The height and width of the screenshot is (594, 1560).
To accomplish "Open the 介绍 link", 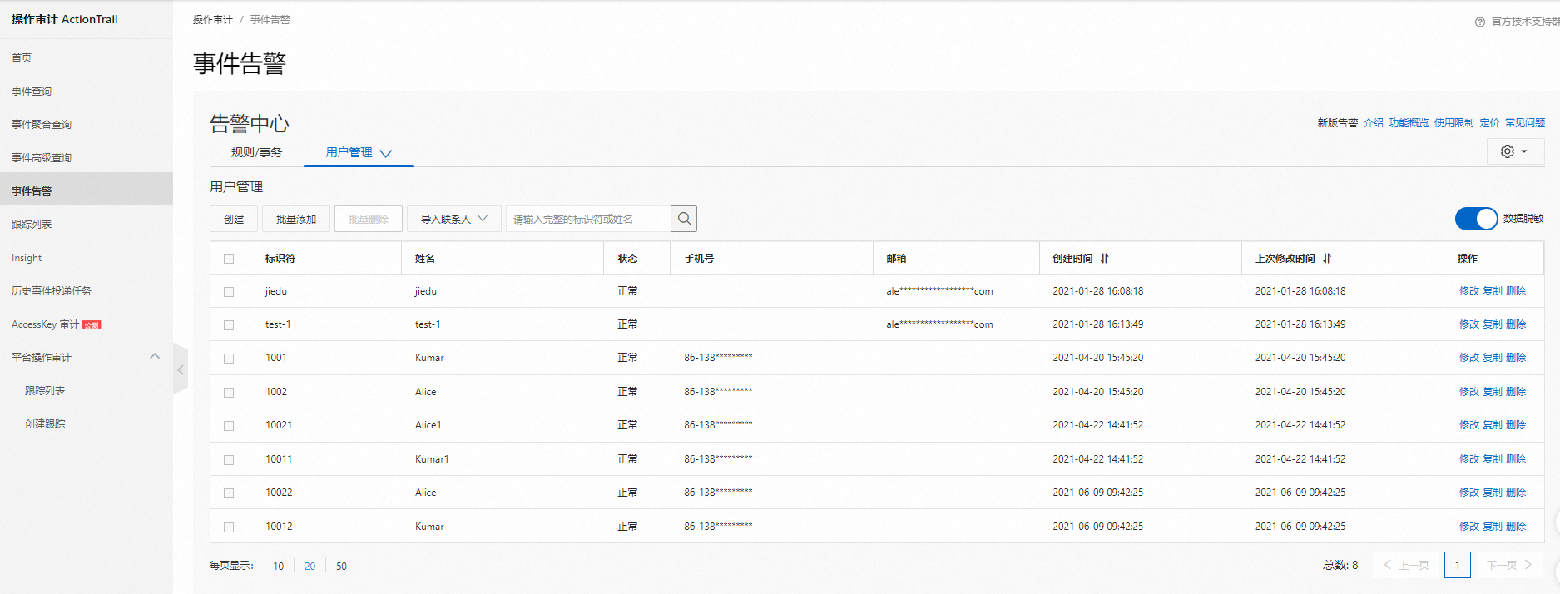I will (1374, 123).
